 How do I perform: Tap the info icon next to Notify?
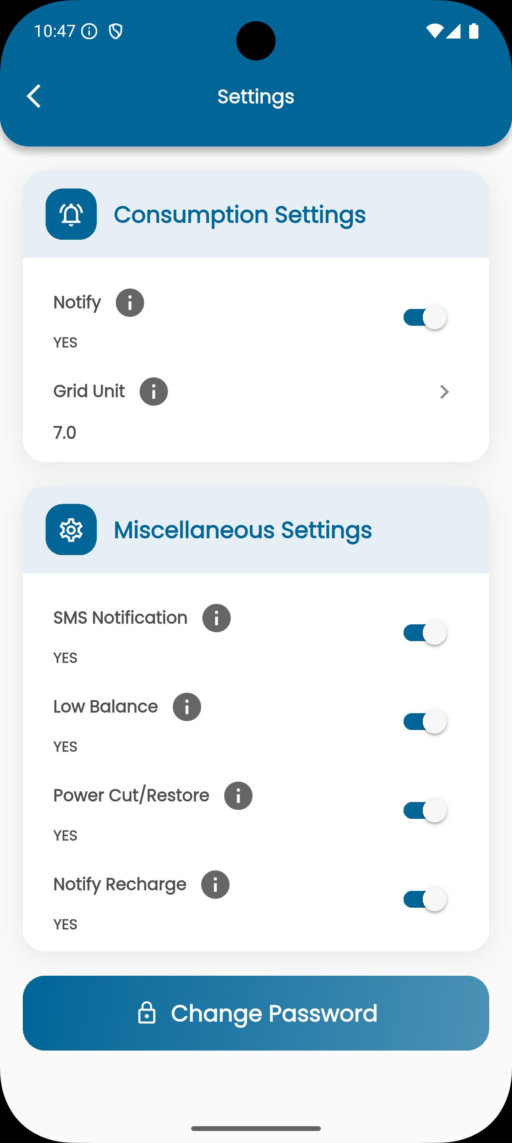tap(130, 303)
